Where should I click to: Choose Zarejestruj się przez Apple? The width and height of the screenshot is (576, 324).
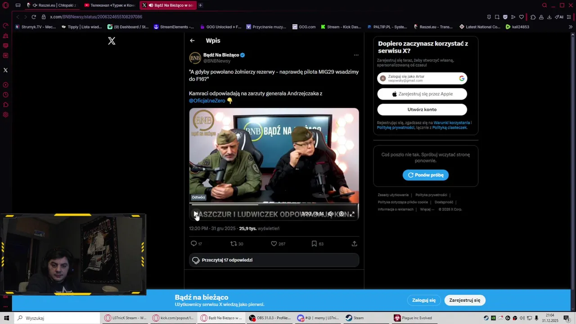tap(422, 94)
